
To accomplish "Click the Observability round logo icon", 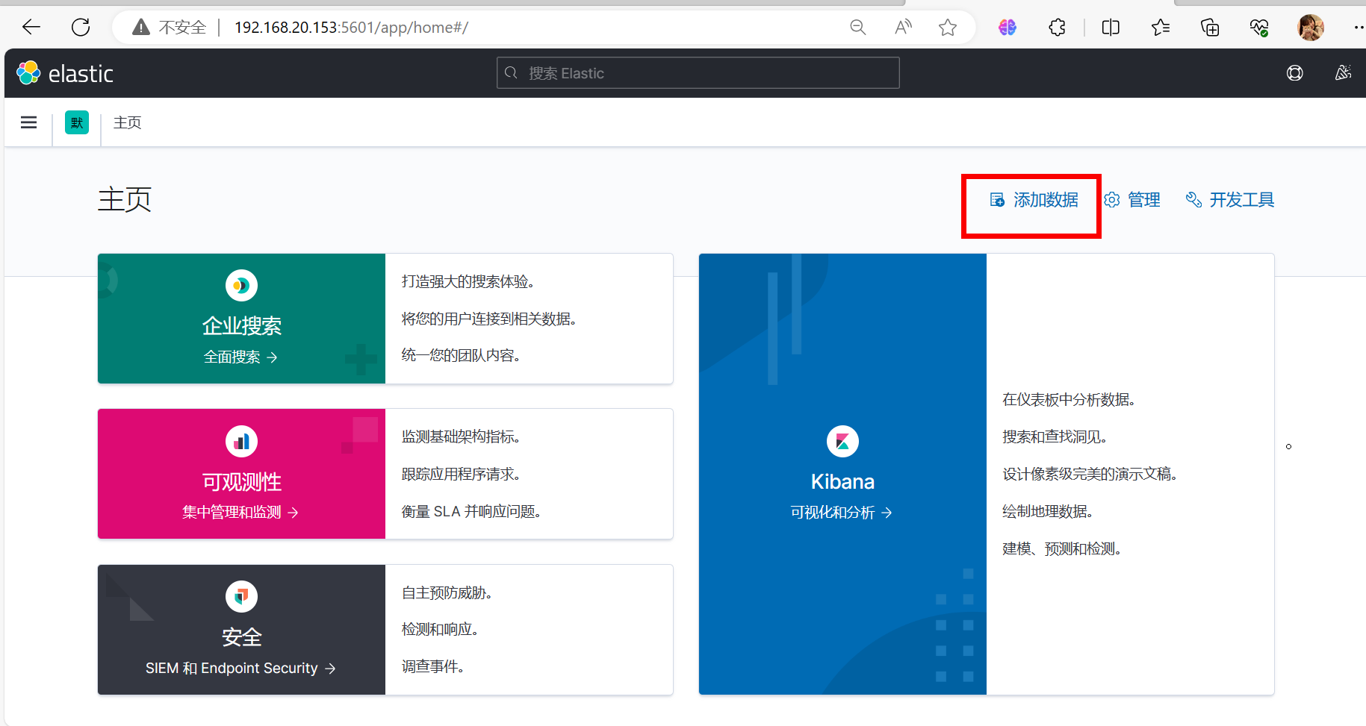I will [x=241, y=442].
